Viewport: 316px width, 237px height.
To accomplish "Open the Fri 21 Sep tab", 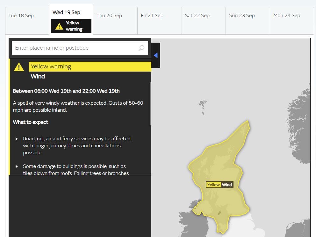I will (152, 16).
